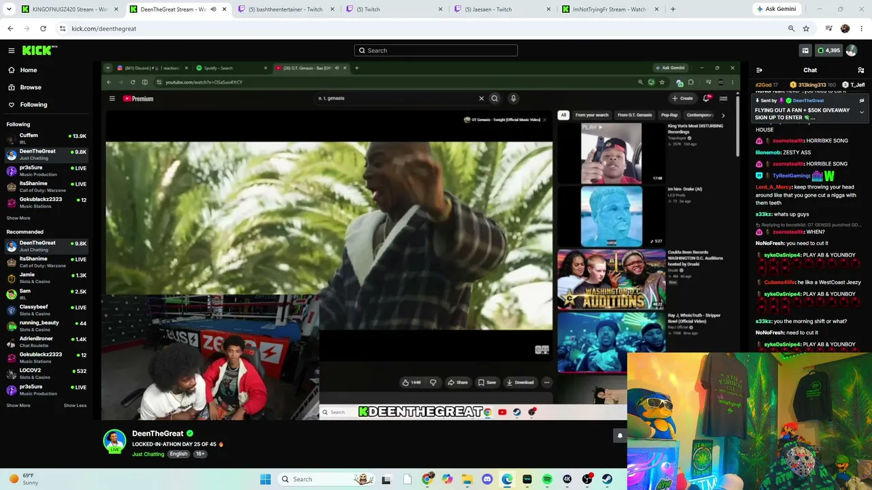The image size is (872, 490).
Task: Toggle stream notifications bell icon
Action: click(620, 436)
